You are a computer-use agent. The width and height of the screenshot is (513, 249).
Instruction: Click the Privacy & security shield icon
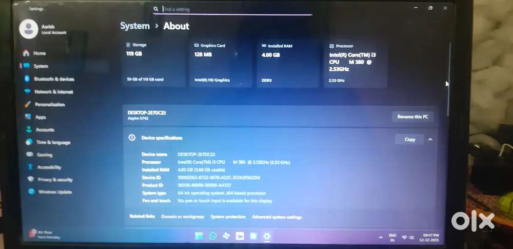pos(31,179)
